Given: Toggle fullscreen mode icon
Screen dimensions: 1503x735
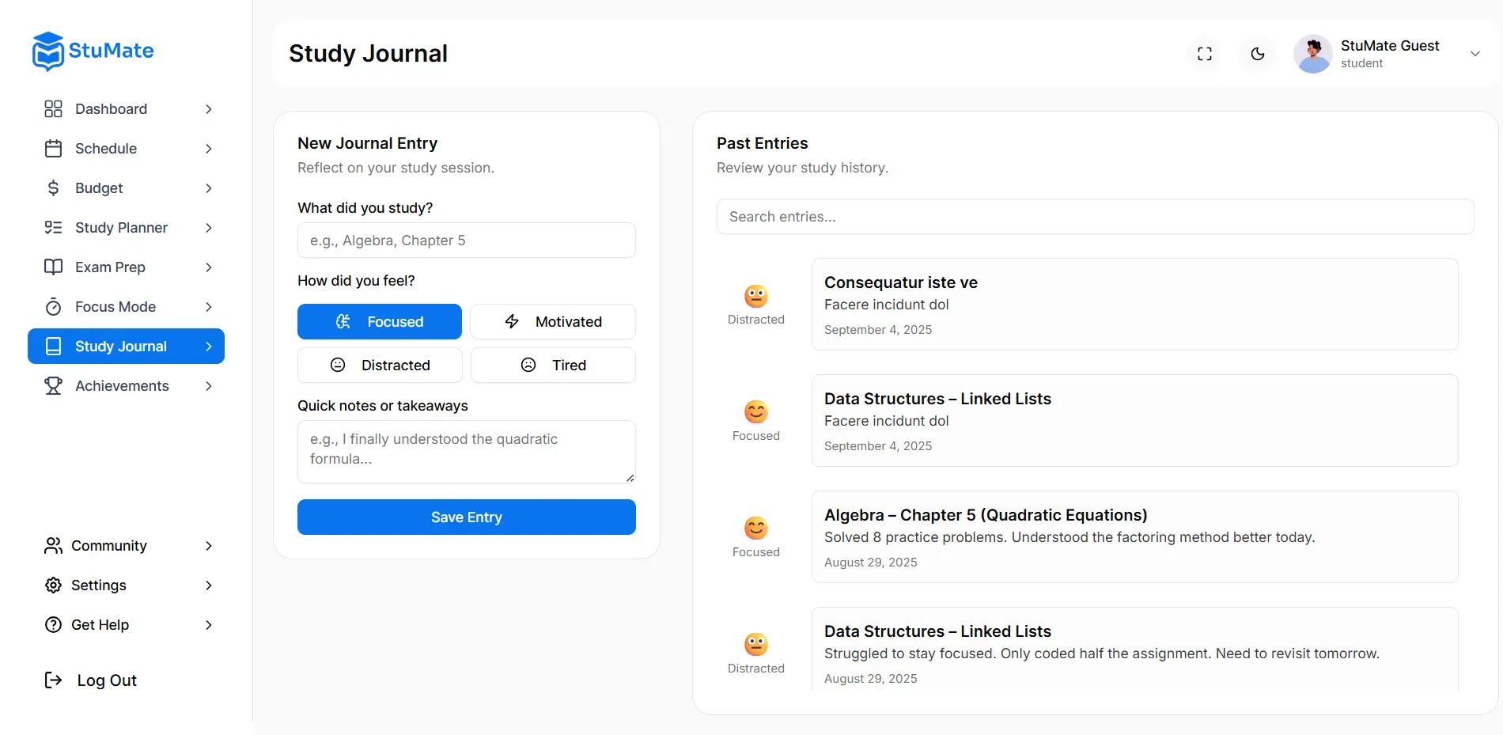Looking at the screenshot, I should point(1205,54).
